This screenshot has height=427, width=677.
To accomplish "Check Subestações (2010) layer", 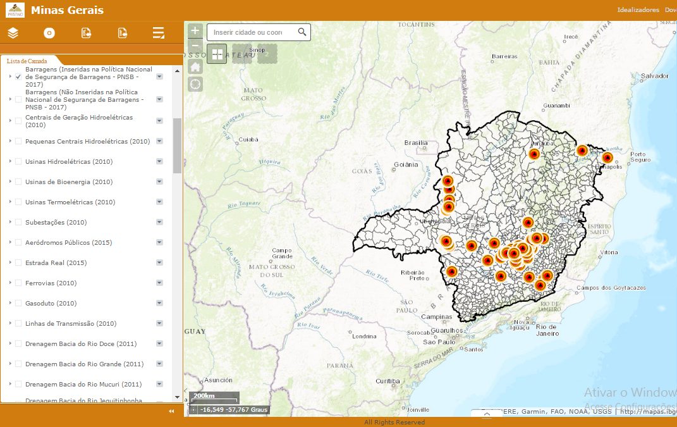I will [18, 222].
